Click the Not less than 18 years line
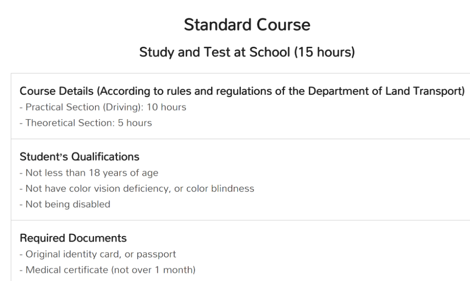 pyautogui.click(x=89, y=173)
